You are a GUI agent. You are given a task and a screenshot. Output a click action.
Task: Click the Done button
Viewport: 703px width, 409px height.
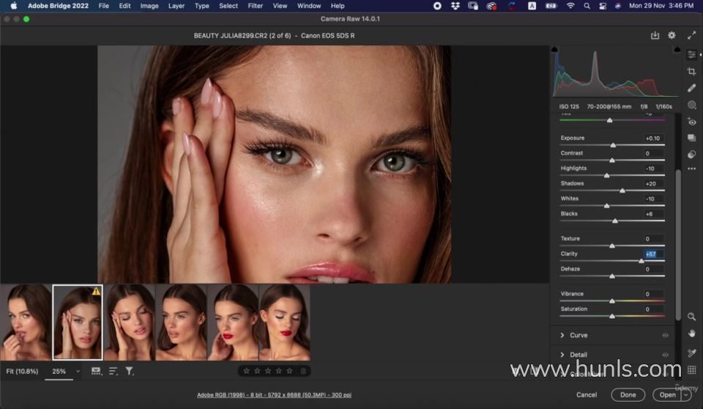click(628, 394)
